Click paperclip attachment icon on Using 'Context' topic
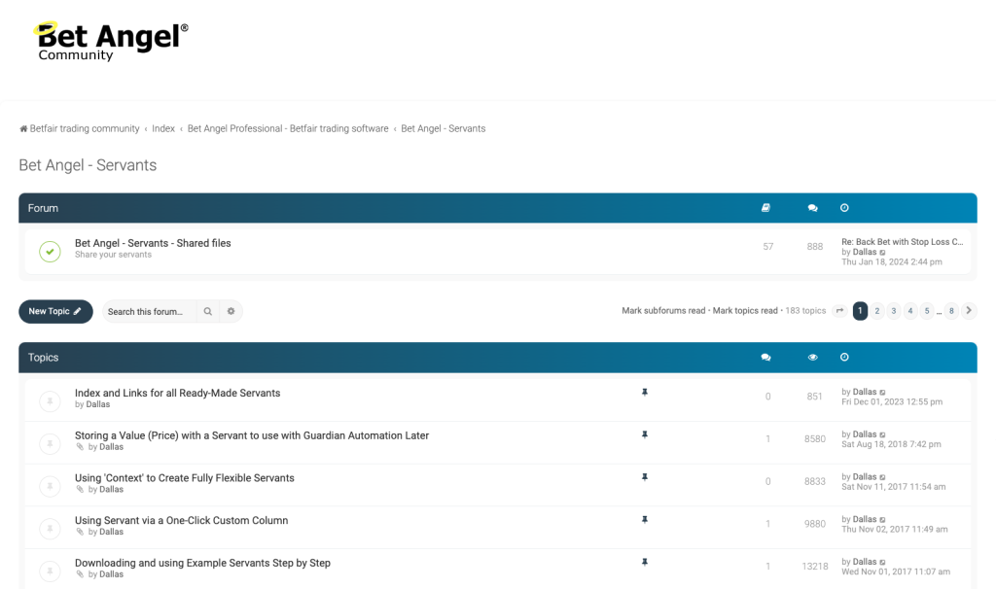This screenshot has height=589, width=996. 80,489
